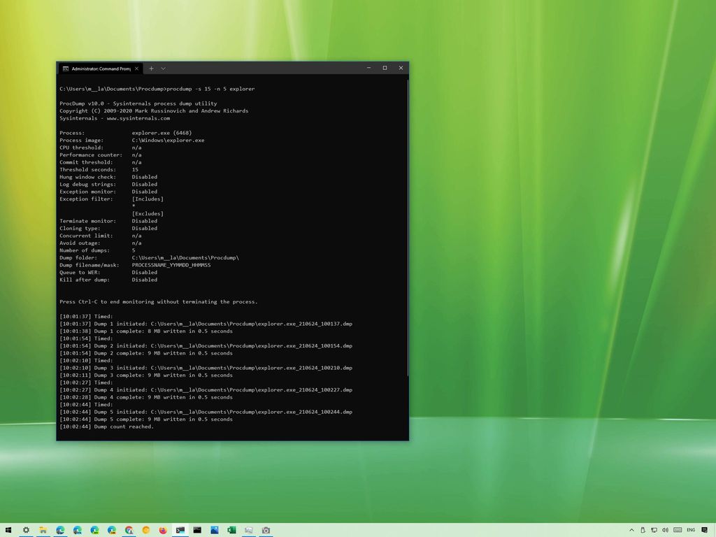
Task: Open Windows Settings from the taskbar
Action: 26,530
